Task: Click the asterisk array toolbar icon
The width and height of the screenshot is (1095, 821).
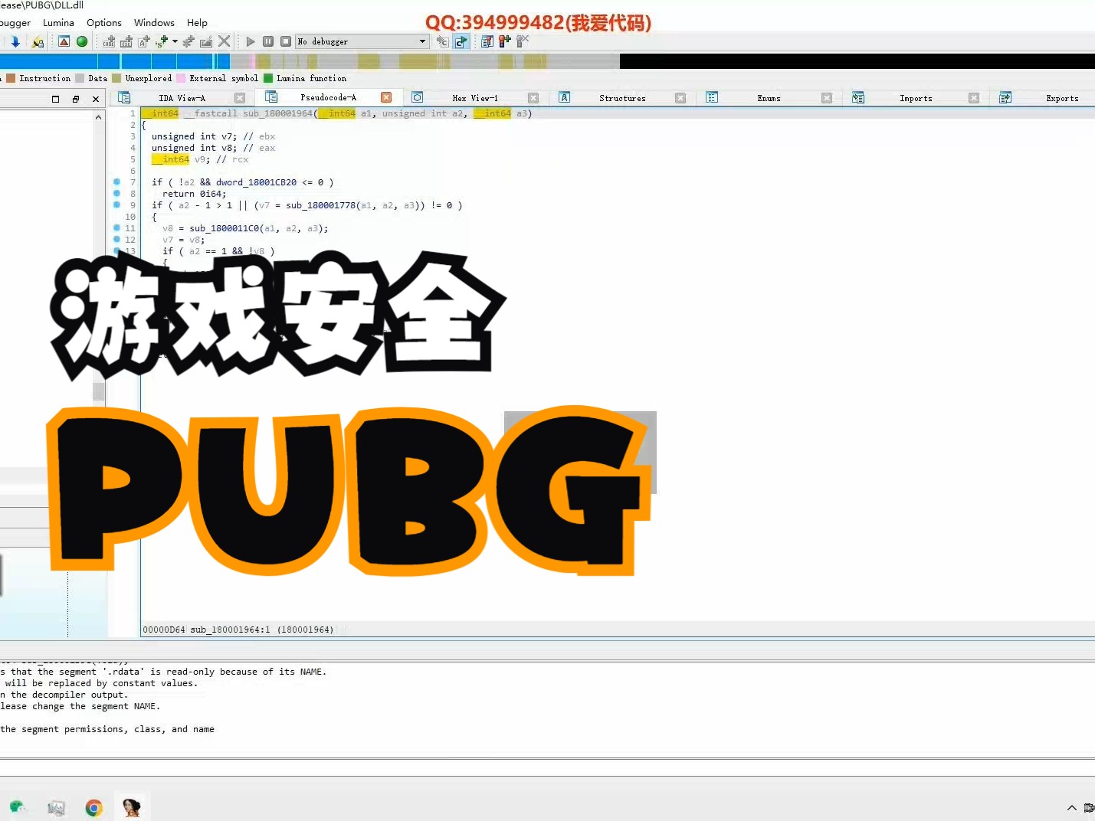Action: (x=189, y=41)
